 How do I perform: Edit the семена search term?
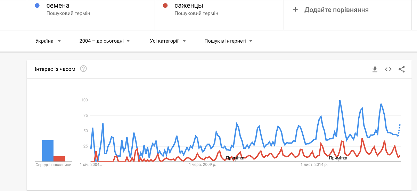(58, 6)
